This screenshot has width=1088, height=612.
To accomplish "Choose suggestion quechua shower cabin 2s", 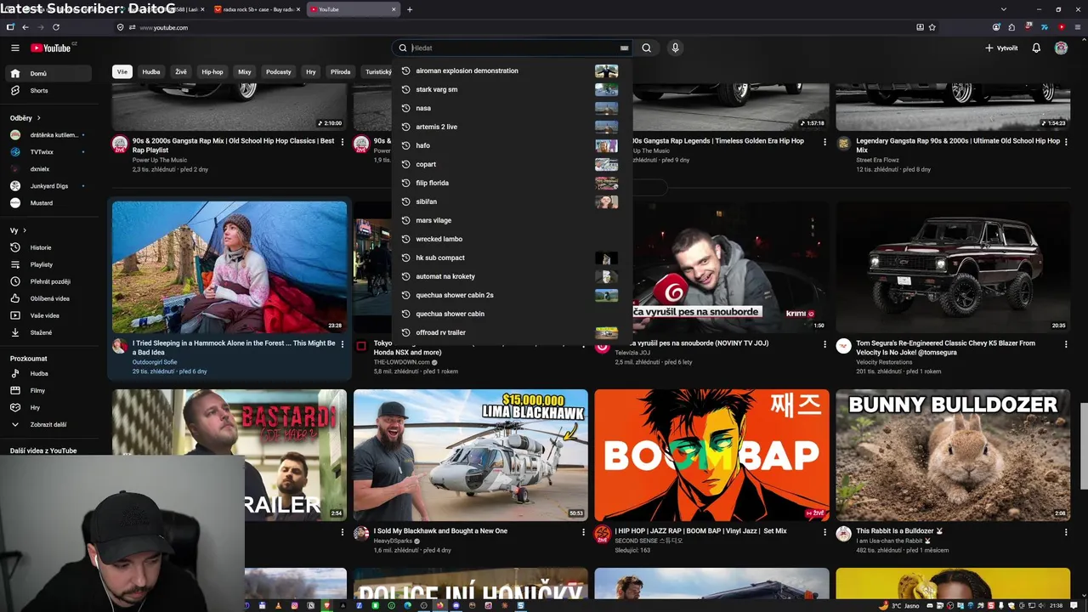I will tap(511, 295).
